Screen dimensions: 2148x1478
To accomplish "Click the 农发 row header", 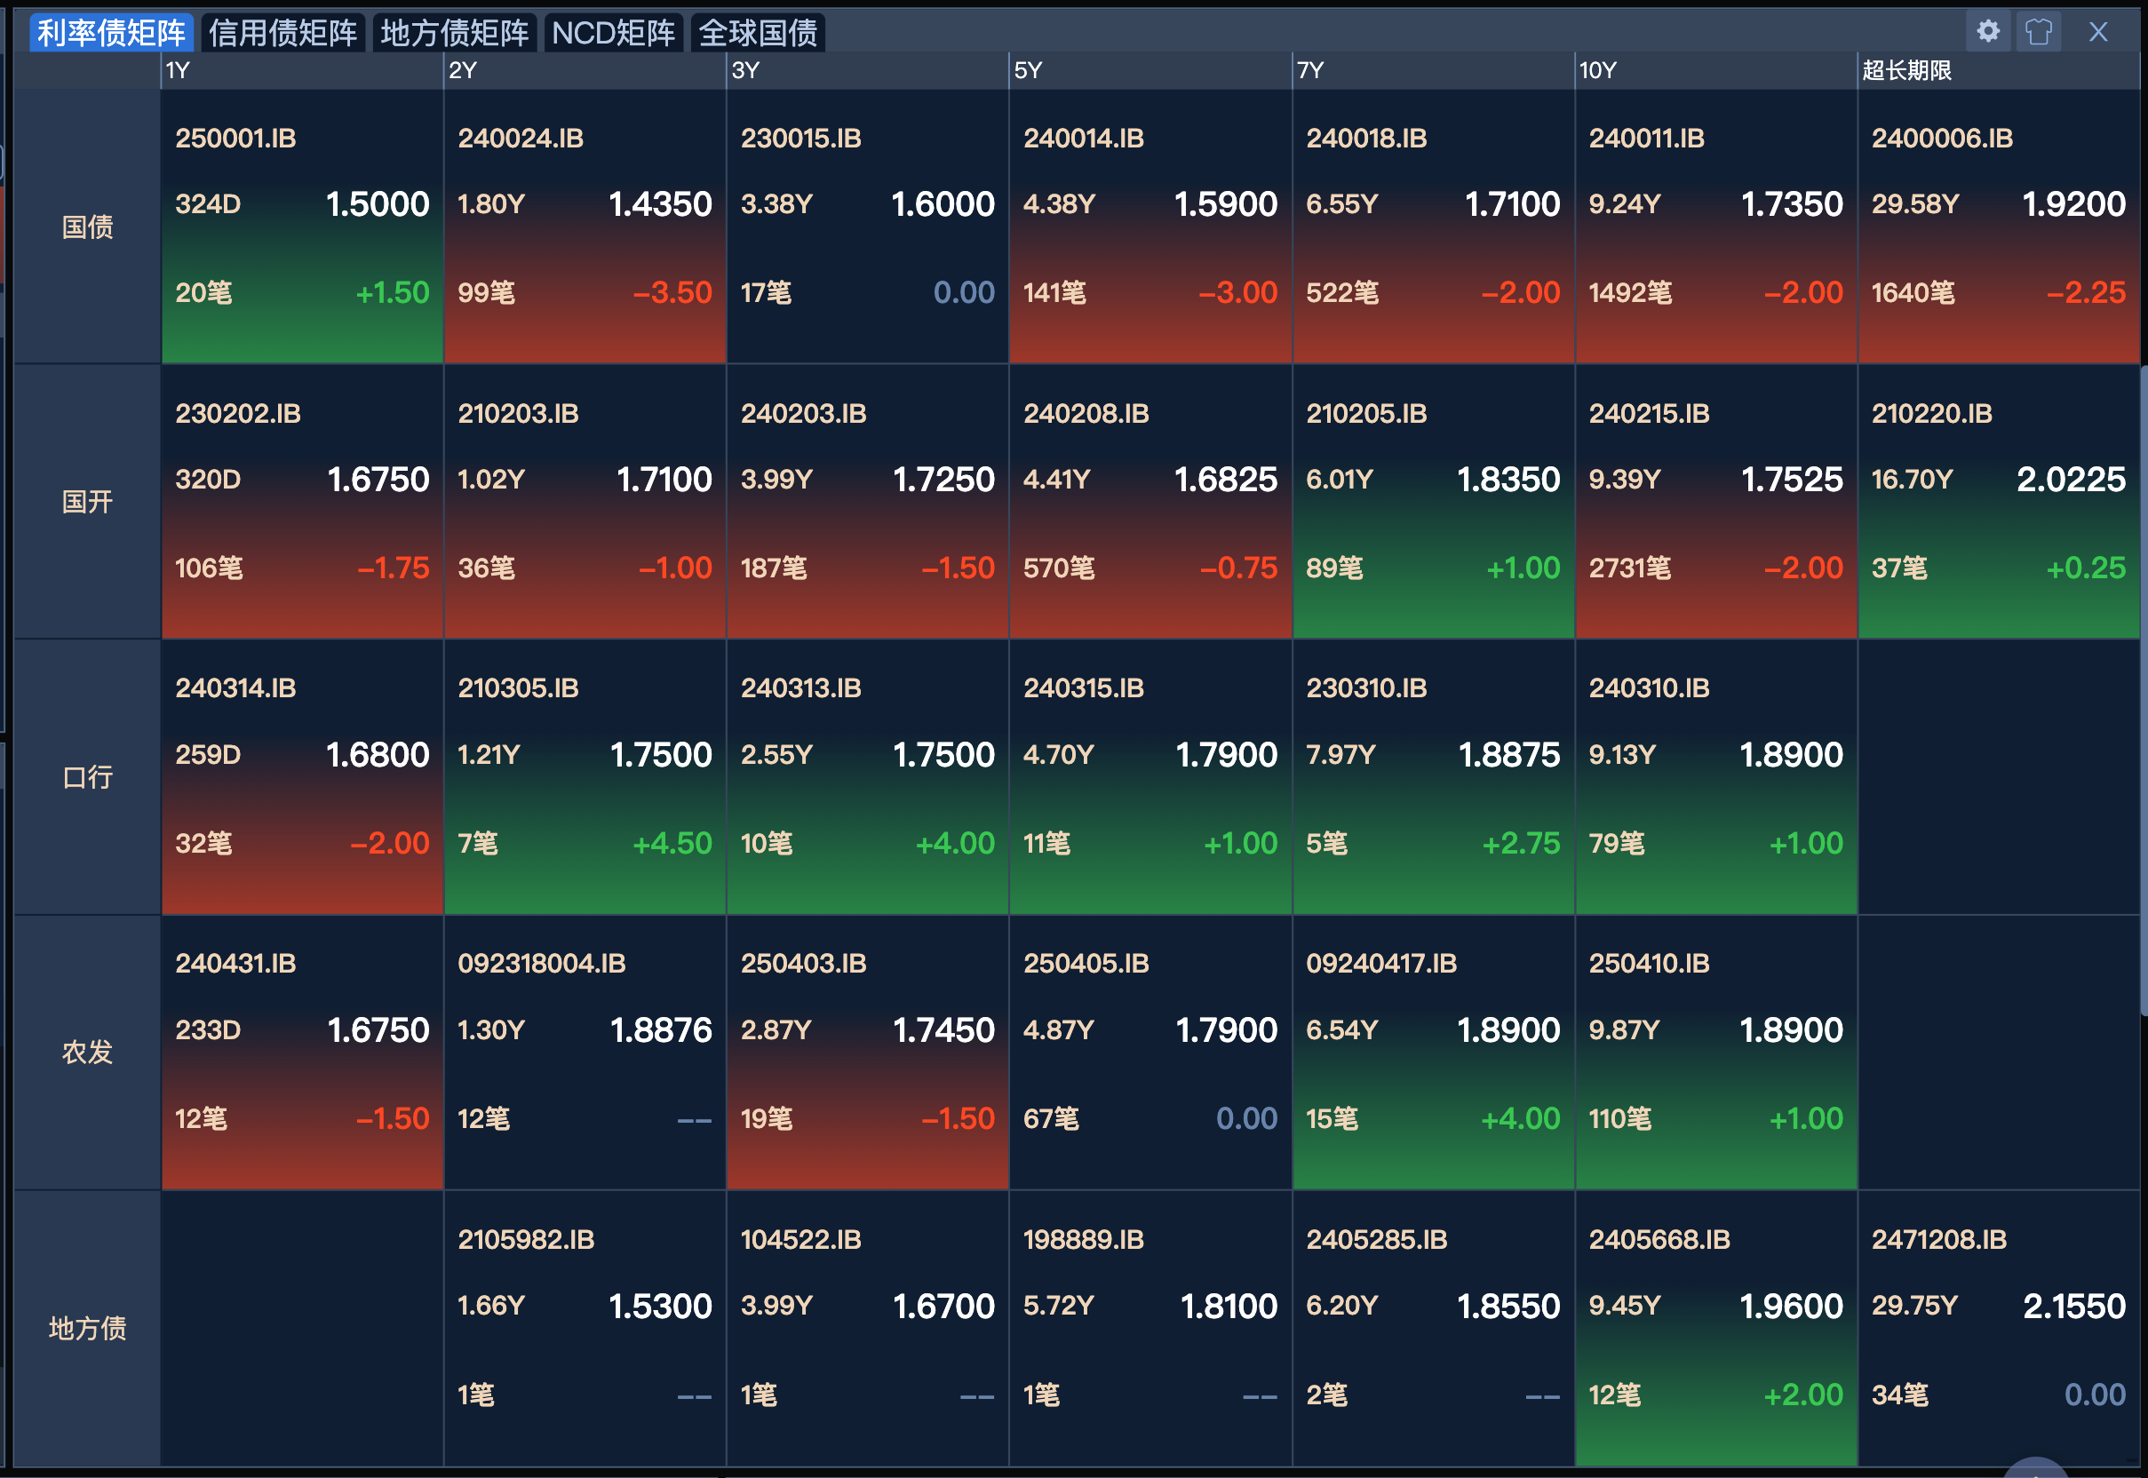I will [87, 1052].
